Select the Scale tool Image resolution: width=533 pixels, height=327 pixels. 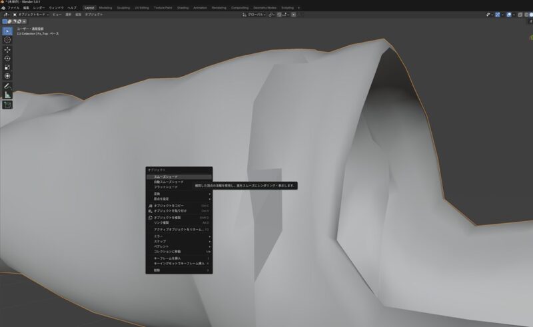[7, 67]
